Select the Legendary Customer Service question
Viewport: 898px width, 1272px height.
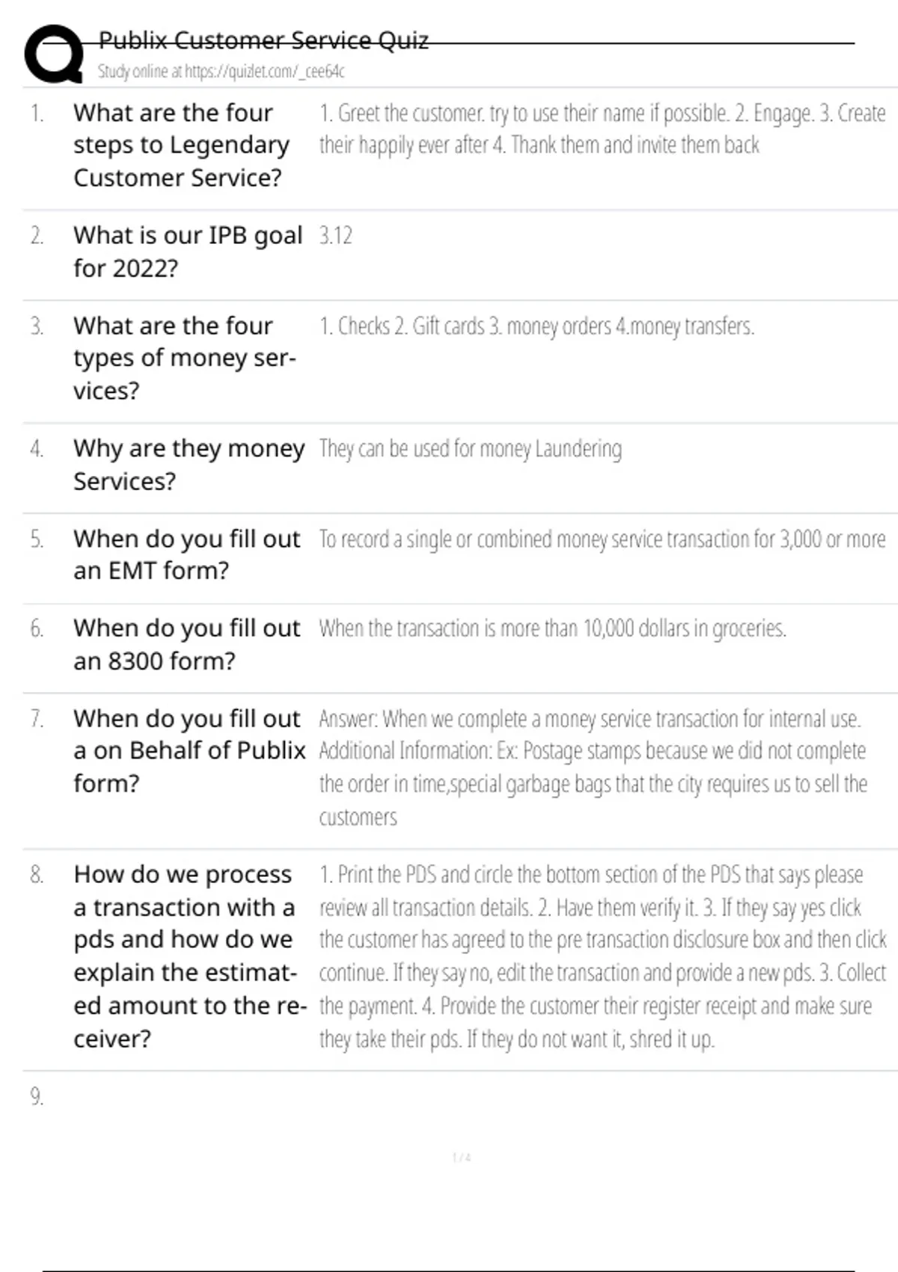pos(181,145)
